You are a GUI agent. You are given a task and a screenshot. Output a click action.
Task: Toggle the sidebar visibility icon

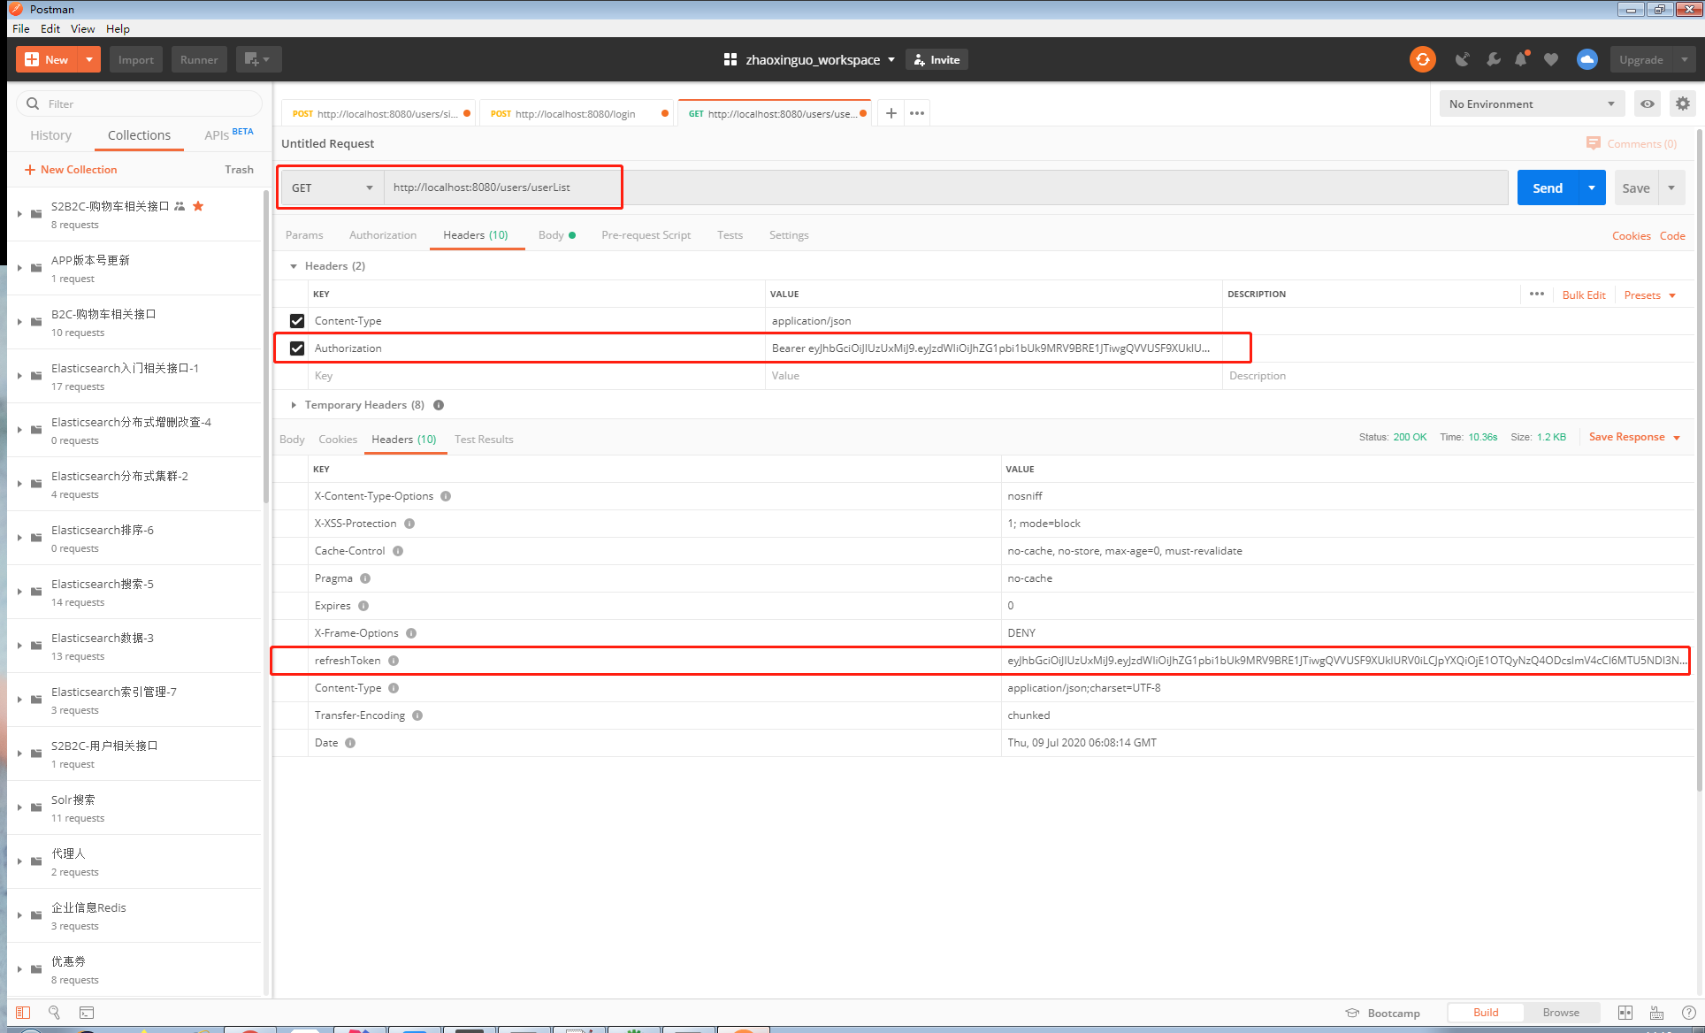(x=22, y=1012)
